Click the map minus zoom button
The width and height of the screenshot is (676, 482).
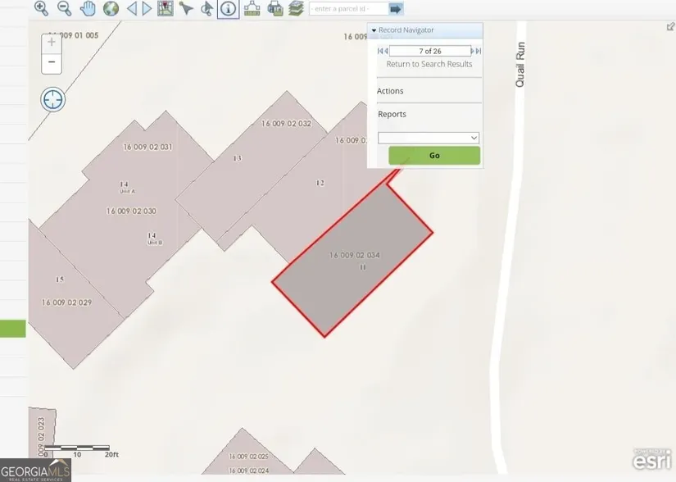pyautogui.click(x=52, y=62)
